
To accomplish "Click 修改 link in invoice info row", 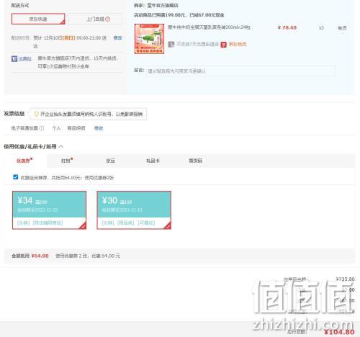I will (x=99, y=128).
